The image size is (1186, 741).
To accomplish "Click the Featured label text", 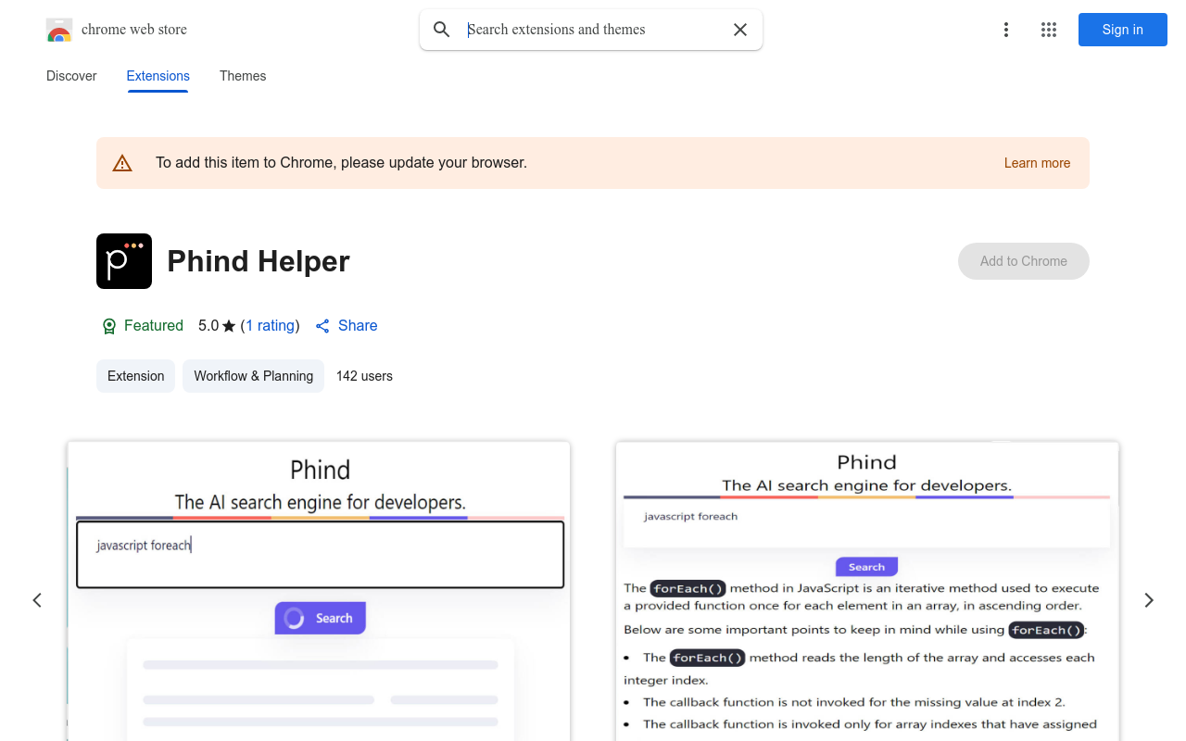I will (154, 326).
